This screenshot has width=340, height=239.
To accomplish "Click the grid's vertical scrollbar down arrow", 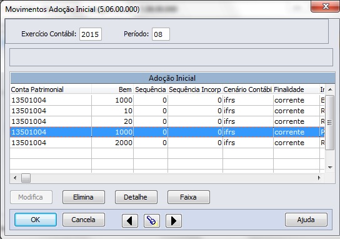I will pyautogui.click(x=330, y=168).
